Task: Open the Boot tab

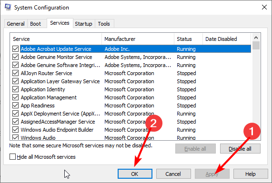Action: click(35, 24)
